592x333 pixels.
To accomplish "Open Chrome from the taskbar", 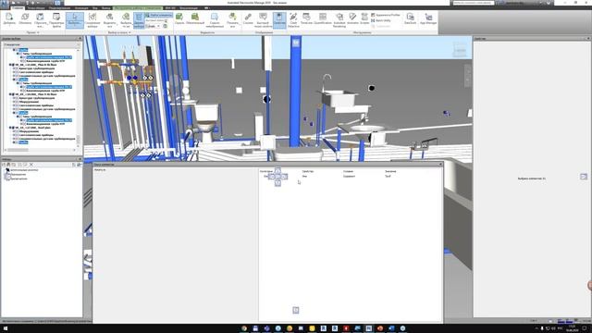I will [x=244, y=328].
